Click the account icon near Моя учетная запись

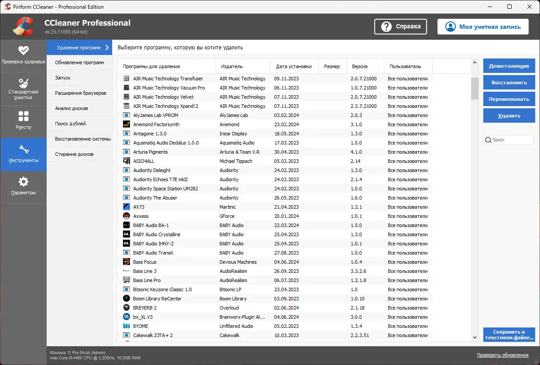coord(450,26)
